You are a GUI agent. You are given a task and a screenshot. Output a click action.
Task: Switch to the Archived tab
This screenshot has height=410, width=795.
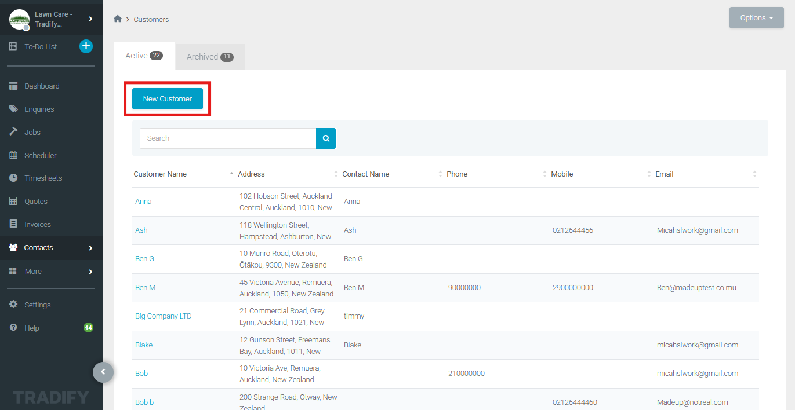click(209, 57)
